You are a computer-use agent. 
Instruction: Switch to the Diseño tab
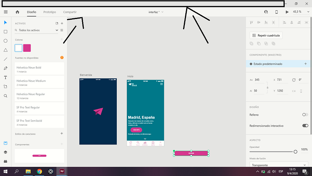(32, 12)
